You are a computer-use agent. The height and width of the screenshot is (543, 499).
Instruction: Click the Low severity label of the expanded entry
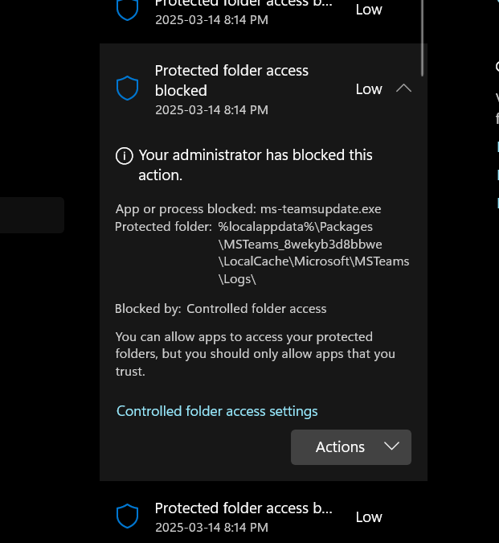(x=369, y=89)
